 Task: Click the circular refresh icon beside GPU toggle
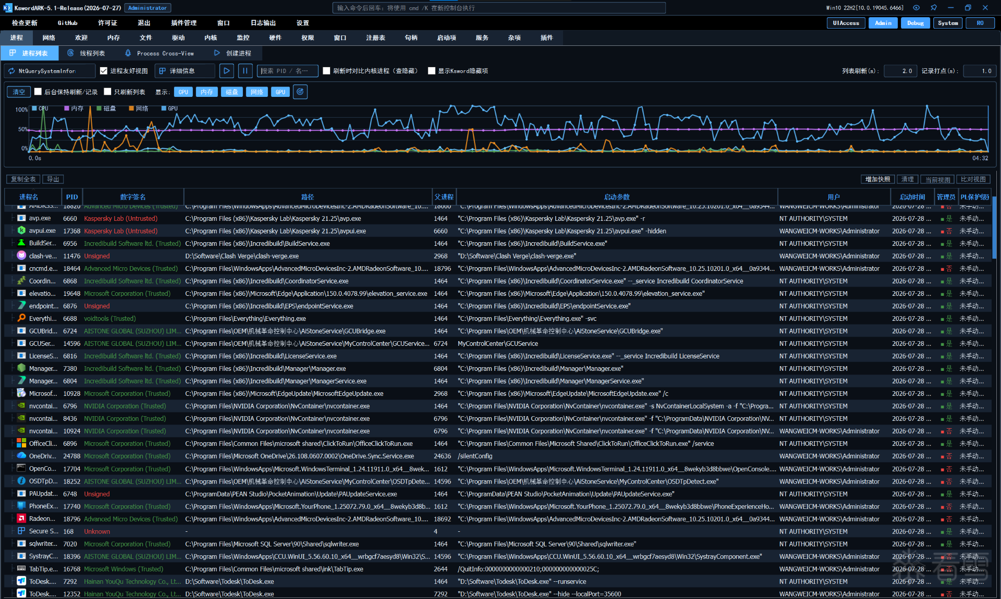(x=300, y=92)
